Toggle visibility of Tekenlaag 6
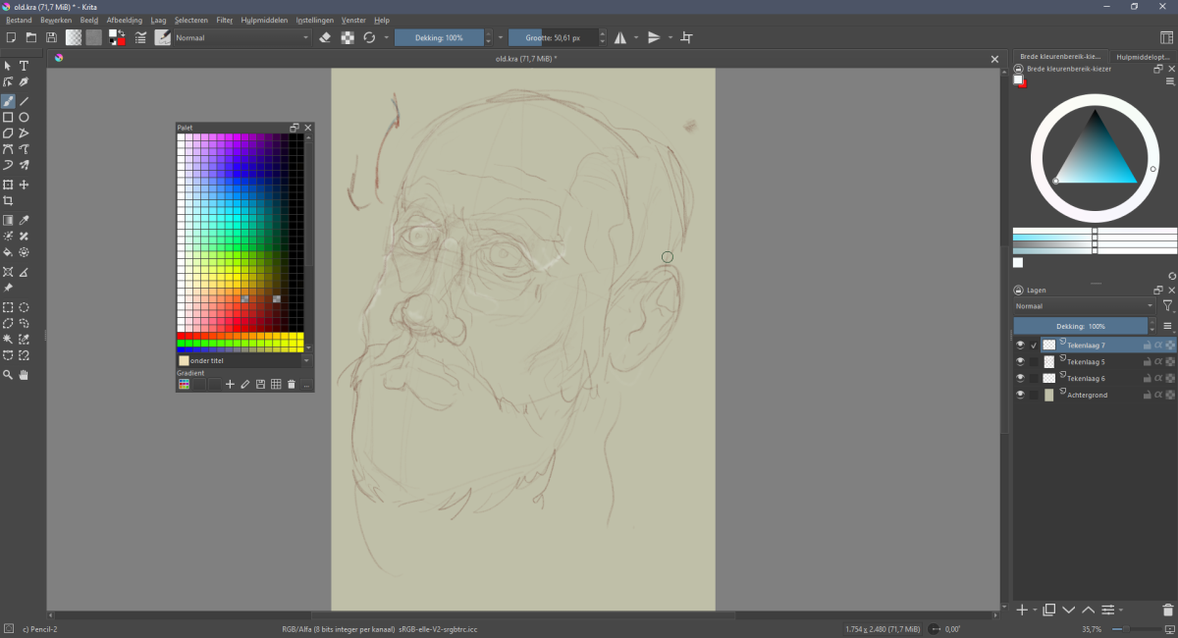The width and height of the screenshot is (1178, 638). [x=1020, y=378]
